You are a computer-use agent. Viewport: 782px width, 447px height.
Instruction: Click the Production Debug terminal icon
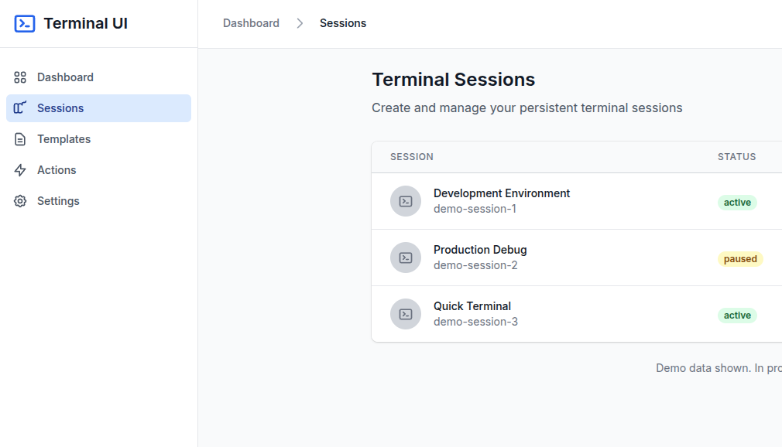click(x=406, y=258)
